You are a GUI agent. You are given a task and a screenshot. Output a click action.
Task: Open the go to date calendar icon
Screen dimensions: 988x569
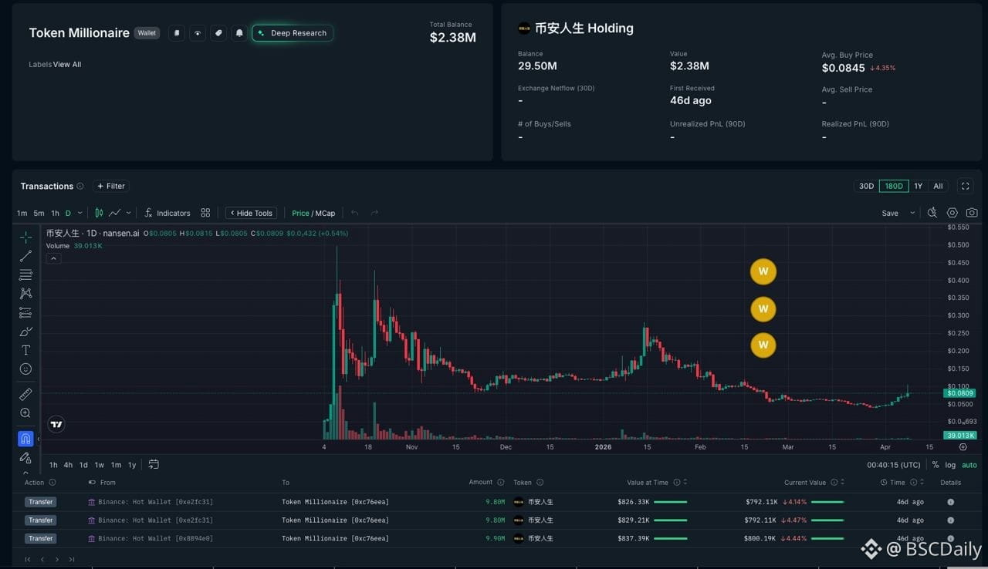(154, 464)
